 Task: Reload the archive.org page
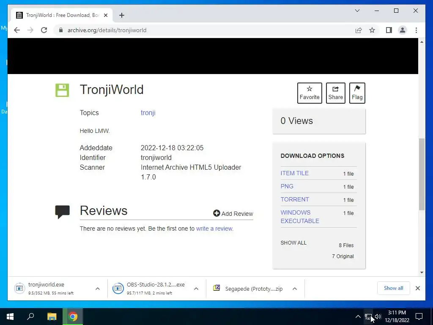[44, 30]
